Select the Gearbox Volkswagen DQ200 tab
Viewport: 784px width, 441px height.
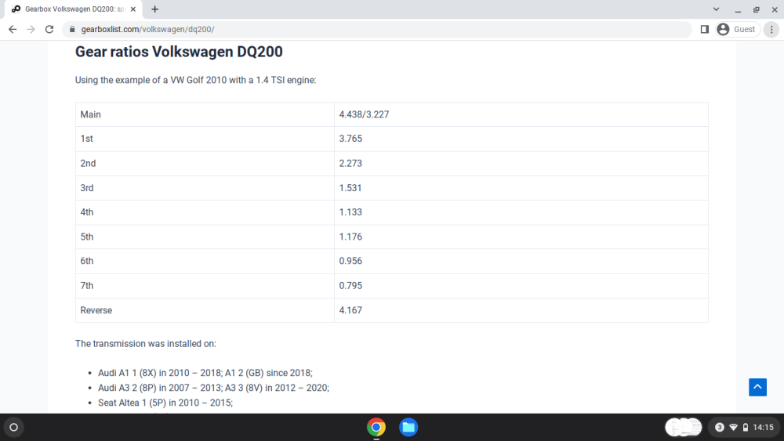pos(74,9)
